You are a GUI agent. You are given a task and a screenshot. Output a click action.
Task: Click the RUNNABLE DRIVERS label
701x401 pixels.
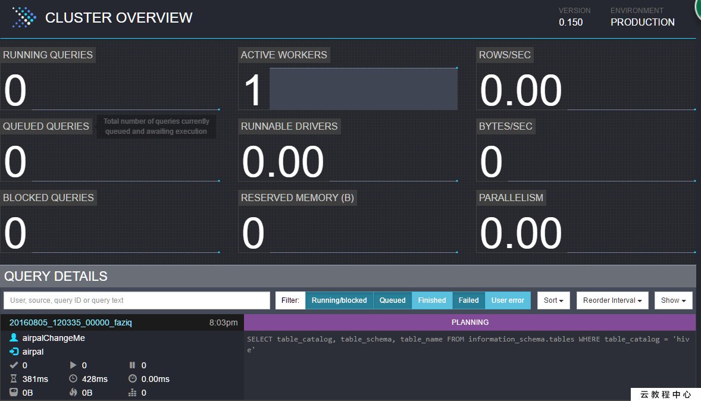[x=289, y=127]
